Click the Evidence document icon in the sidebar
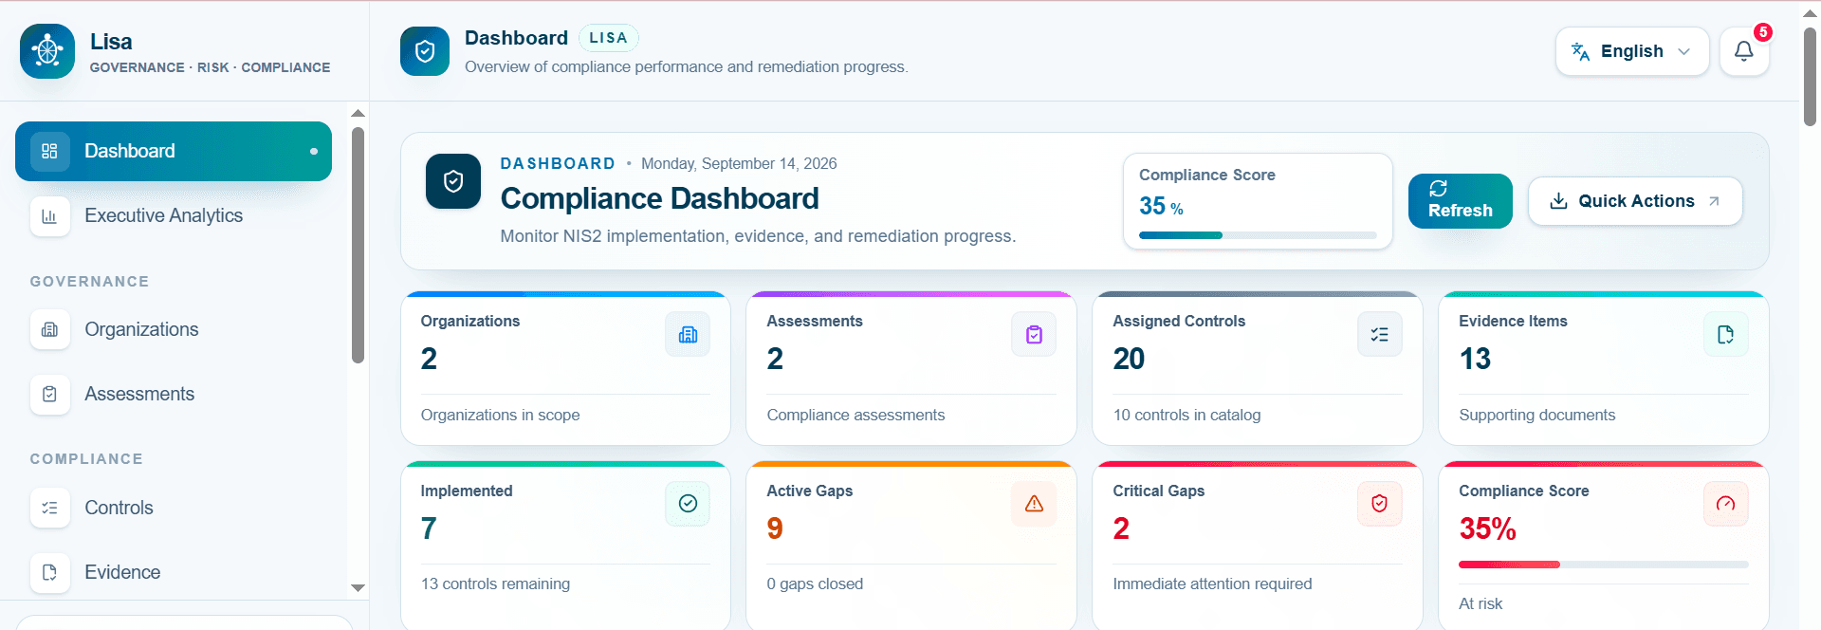This screenshot has width=1821, height=630. (x=50, y=572)
